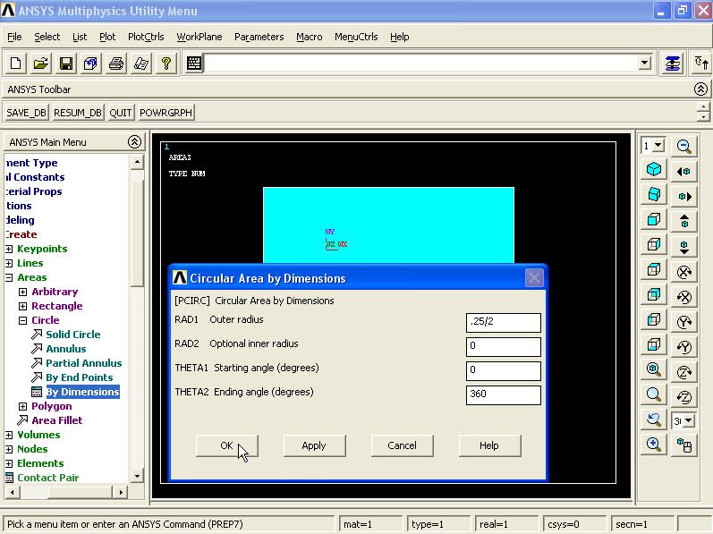Expand the Rectangle tree node
Image resolution: width=713 pixels, height=534 pixels.
(22, 306)
